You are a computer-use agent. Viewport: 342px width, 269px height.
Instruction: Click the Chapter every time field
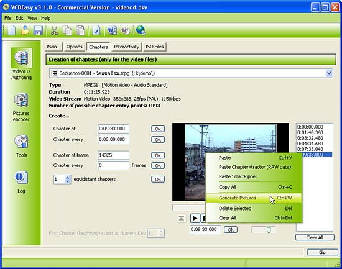[x=113, y=140]
